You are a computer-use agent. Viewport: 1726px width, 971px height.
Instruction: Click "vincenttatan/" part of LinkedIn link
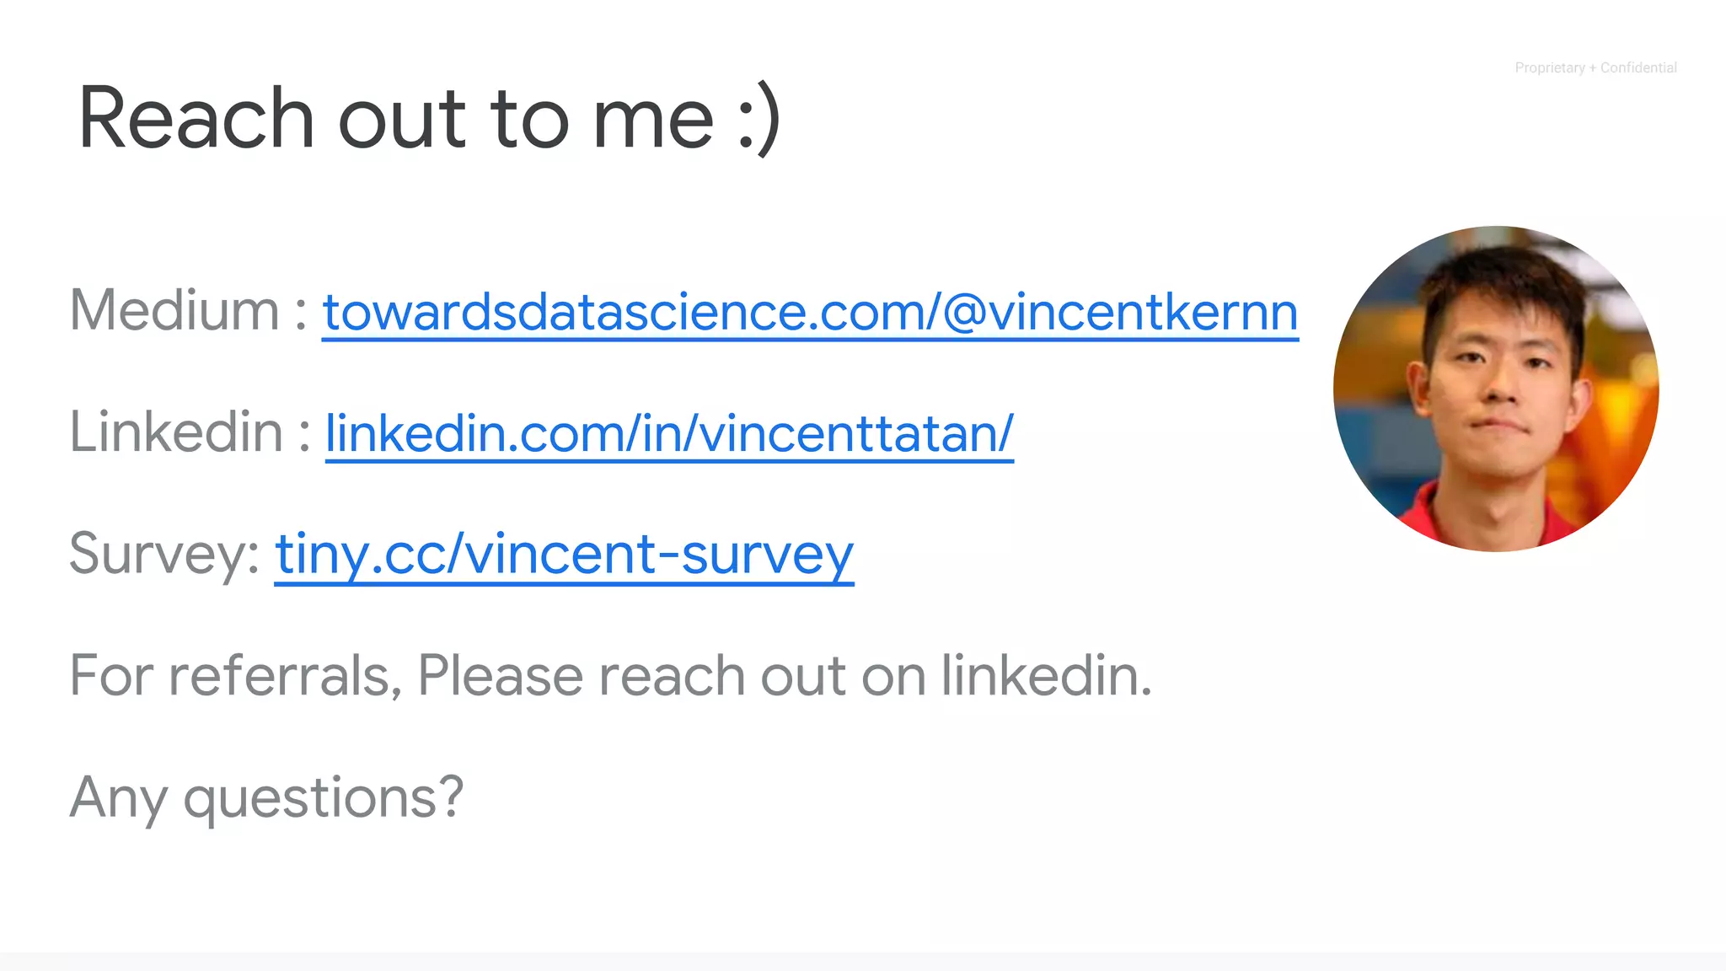coord(856,433)
